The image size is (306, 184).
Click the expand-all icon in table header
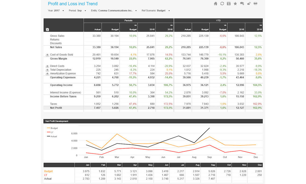click(47, 29)
